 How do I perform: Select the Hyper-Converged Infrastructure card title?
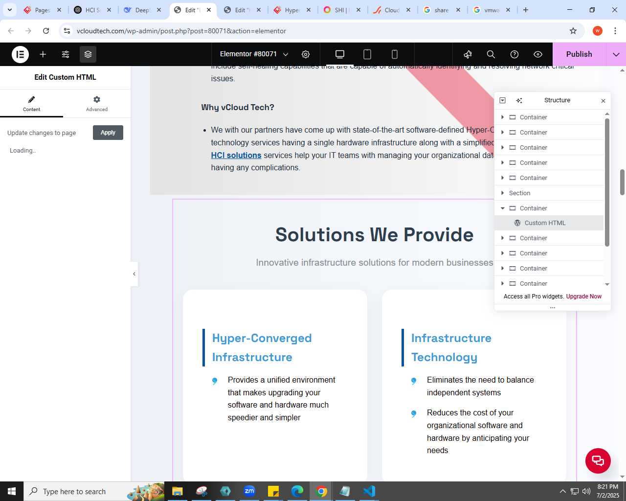(262, 348)
